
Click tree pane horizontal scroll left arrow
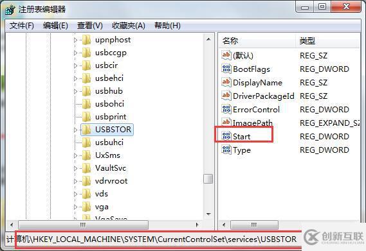pos(12,225)
